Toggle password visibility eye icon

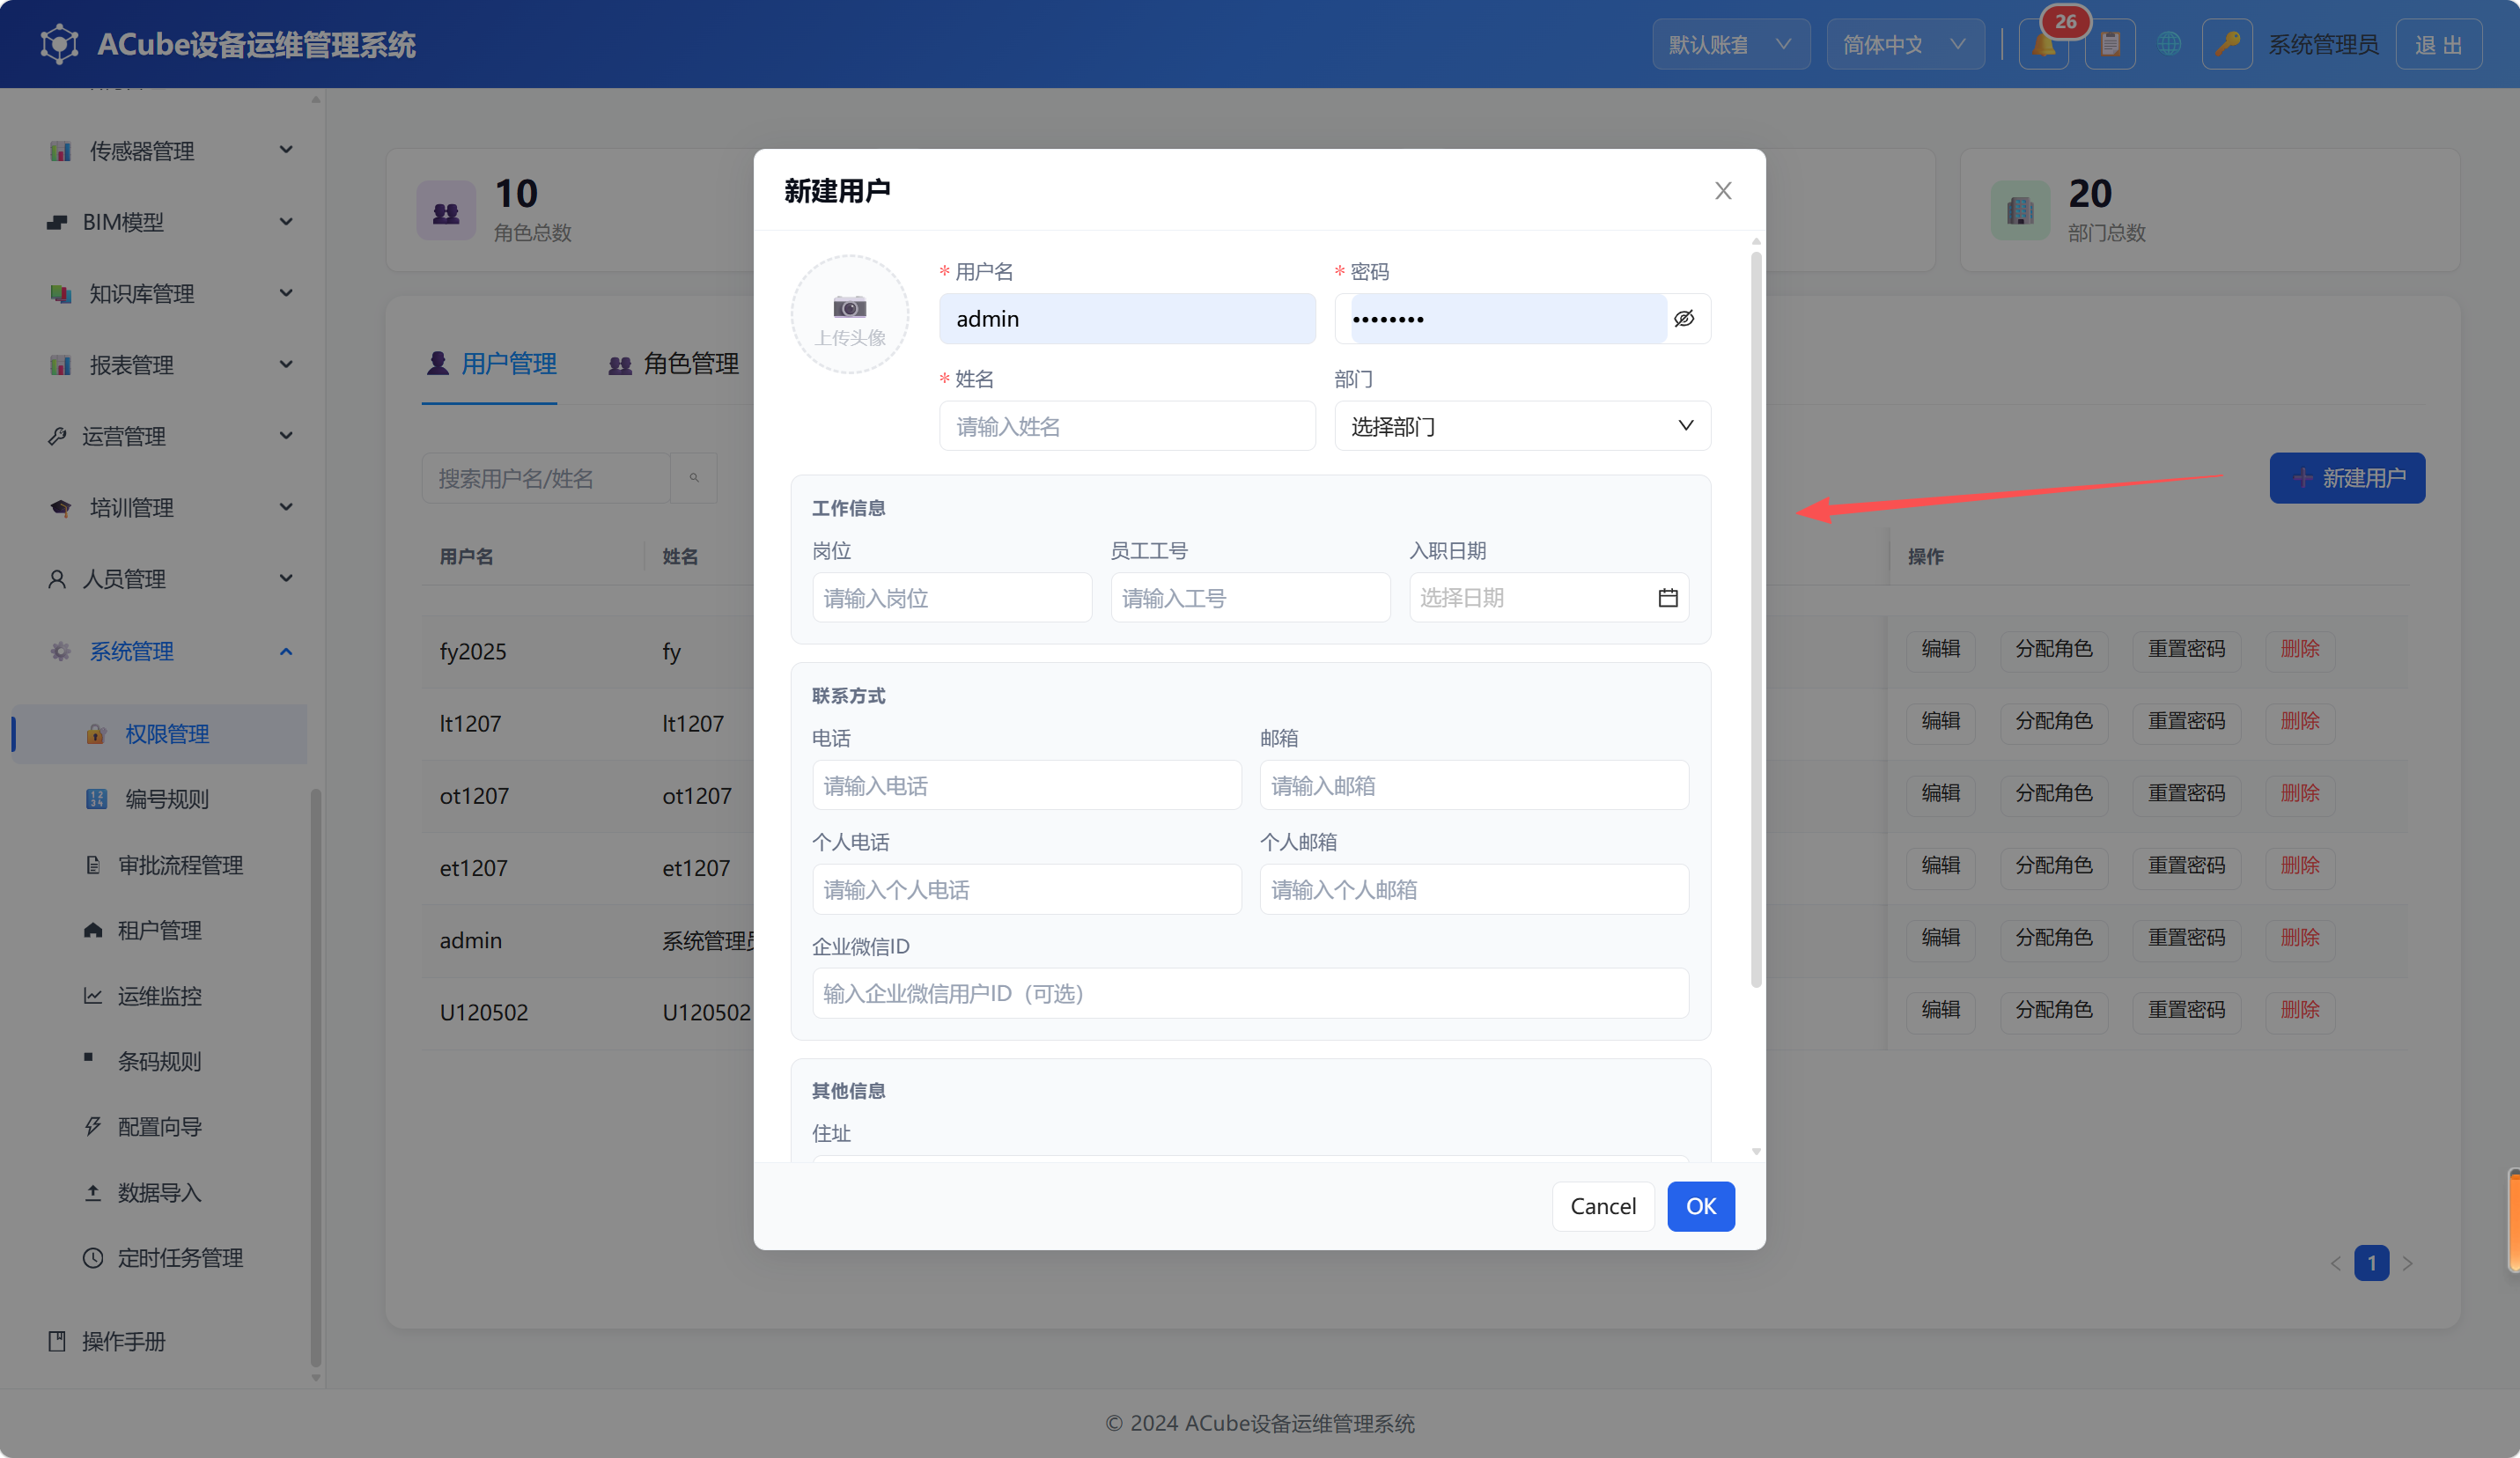click(x=1684, y=319)
